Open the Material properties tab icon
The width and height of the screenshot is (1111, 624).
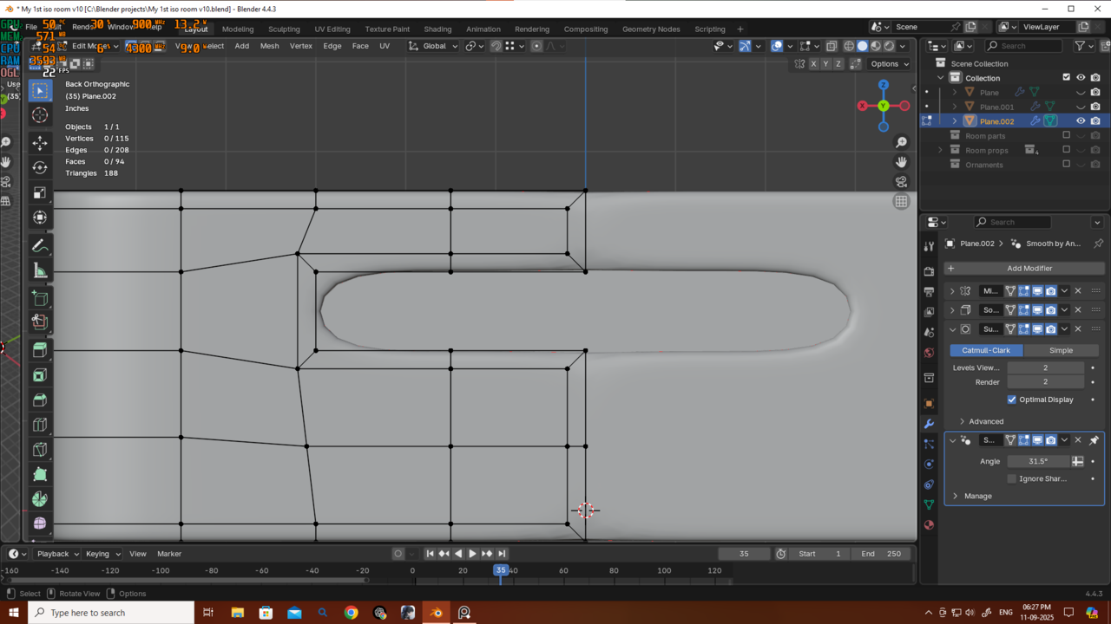pyautogui.click(x=929, y=525)
